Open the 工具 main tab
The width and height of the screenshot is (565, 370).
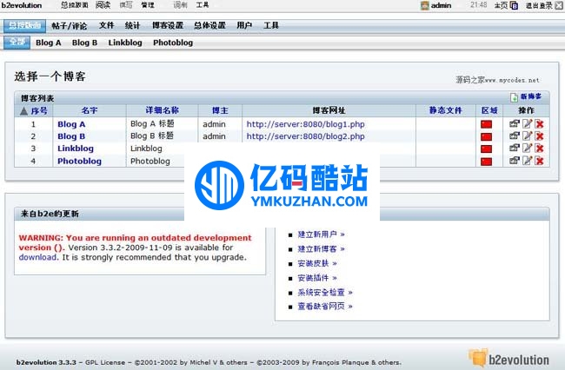271,25
